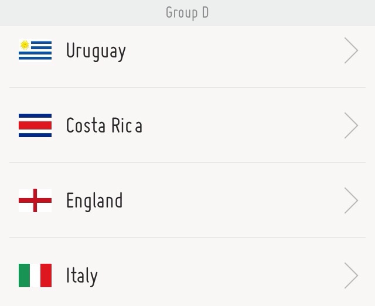Click the Group D header title
This screenshot has height=306, width=375.
(187, 13)
